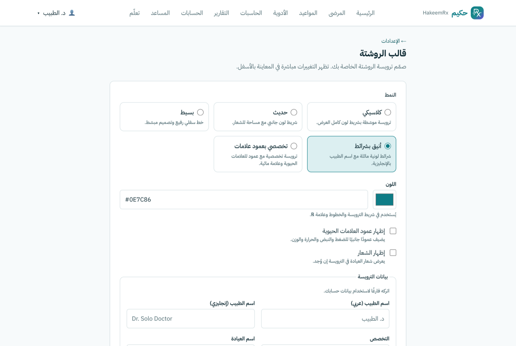Open the teal color swatch picker
516x346 pixels.
coord(384,200)
